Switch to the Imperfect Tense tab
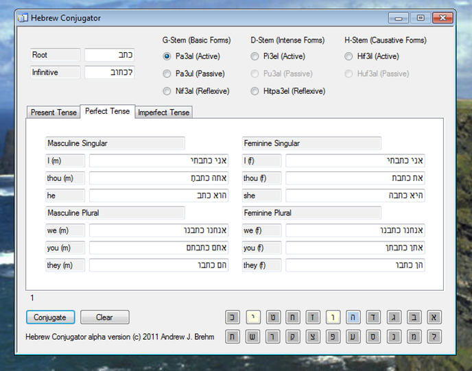Screen dimensions: 472x371 (163, 112)
